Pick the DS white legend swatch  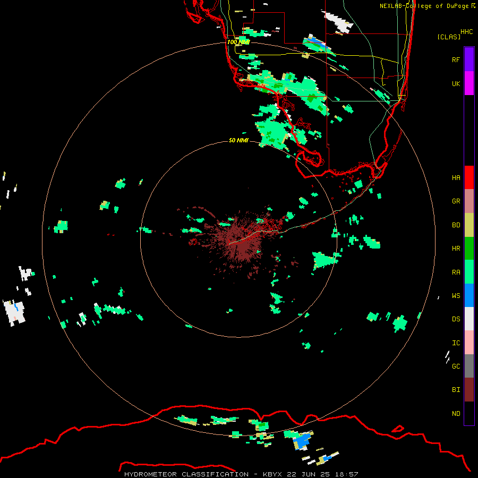(469, 319)
